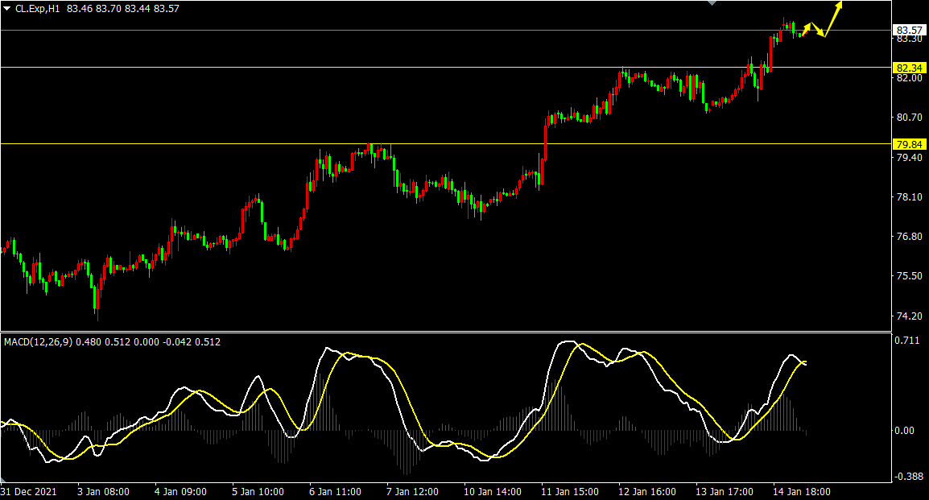Click the 82.00 price scale value
The height and width of the screenshot is (500, 929).
coord(910,77)
